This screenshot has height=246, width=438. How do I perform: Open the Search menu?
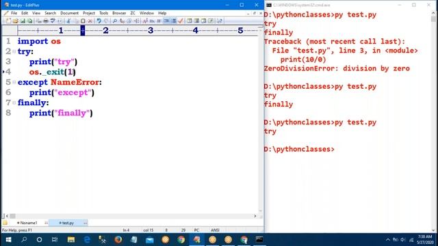click(50, 13)
